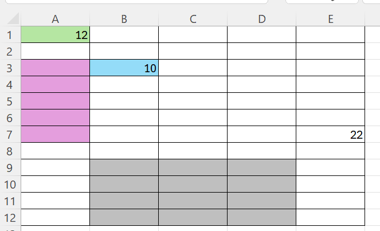Select green cell A1 containing 12
This screenshot has width=380, height=231.
pyautogui.click(x=55, y=35)
